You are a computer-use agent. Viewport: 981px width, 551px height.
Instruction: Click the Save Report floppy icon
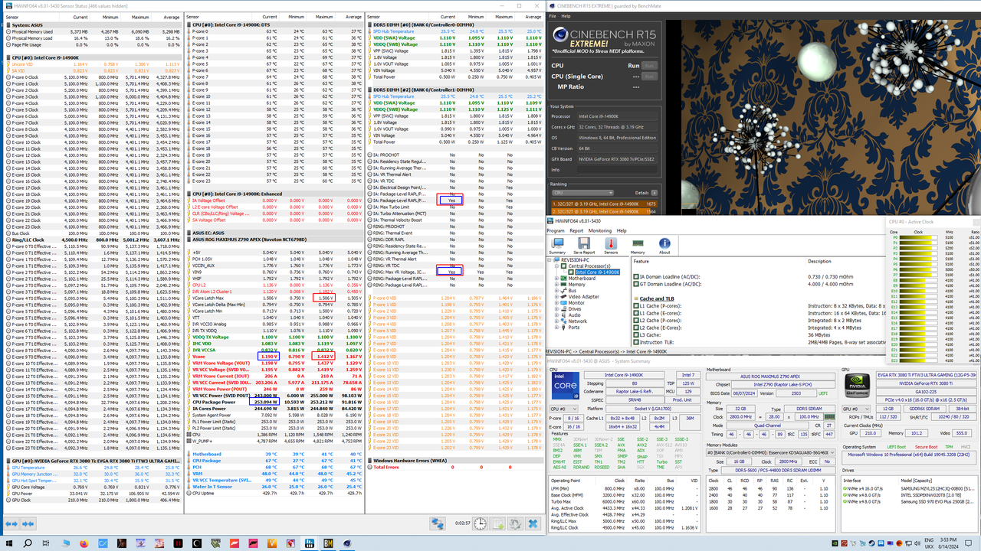click(583, 245)
